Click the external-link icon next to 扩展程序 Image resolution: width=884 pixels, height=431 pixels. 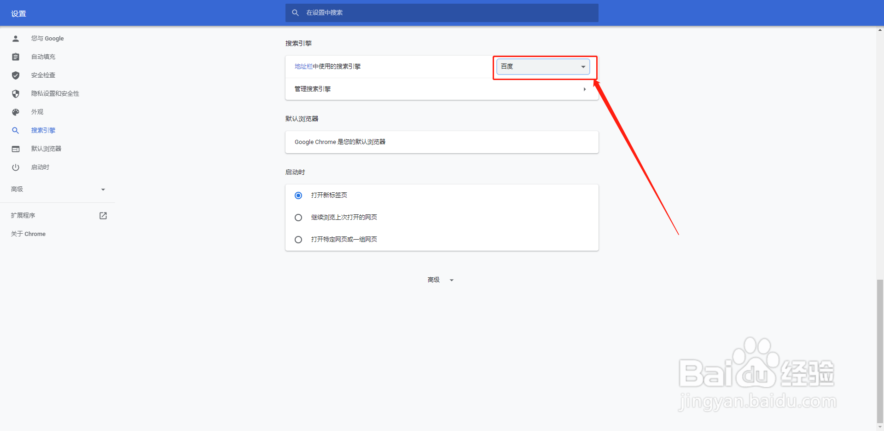pyautogui.click(x=103, y=216)
